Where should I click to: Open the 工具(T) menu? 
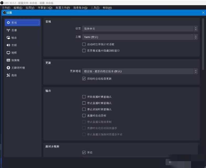[95, 8]
